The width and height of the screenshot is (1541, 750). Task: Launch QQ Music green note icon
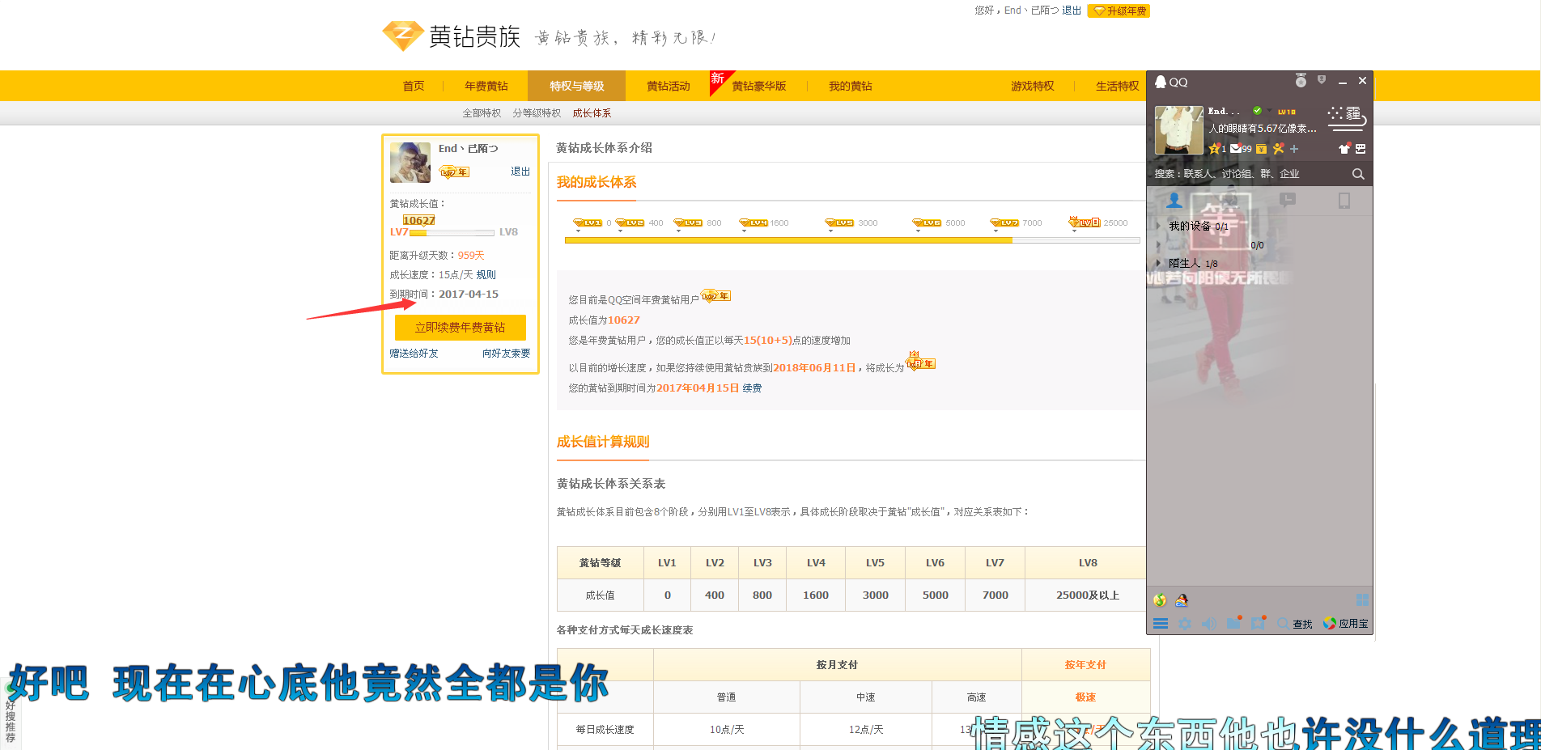tap(1160, 600)
